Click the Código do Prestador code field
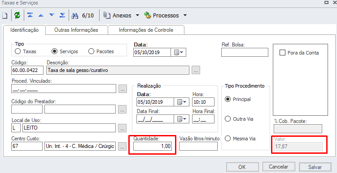Screen dimensions: 337x173 coord(27,109)
